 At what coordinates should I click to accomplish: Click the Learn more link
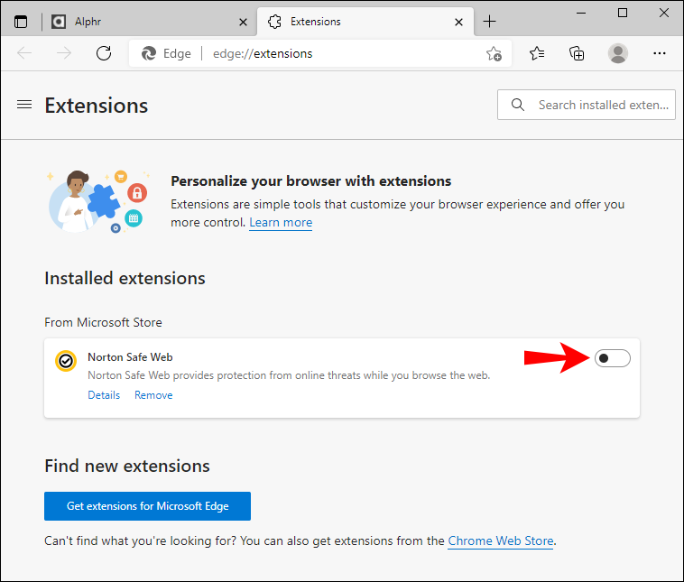click(x=281, y=223)
